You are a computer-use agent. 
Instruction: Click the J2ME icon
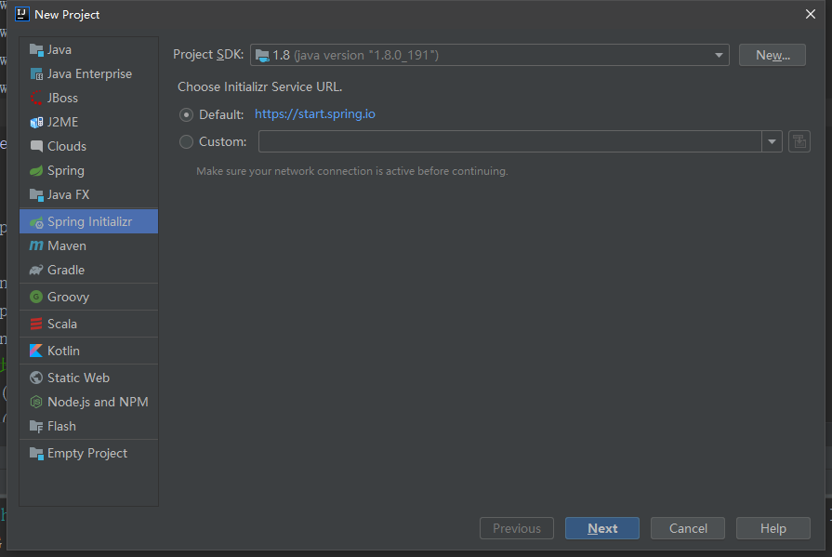pos(36,122)
